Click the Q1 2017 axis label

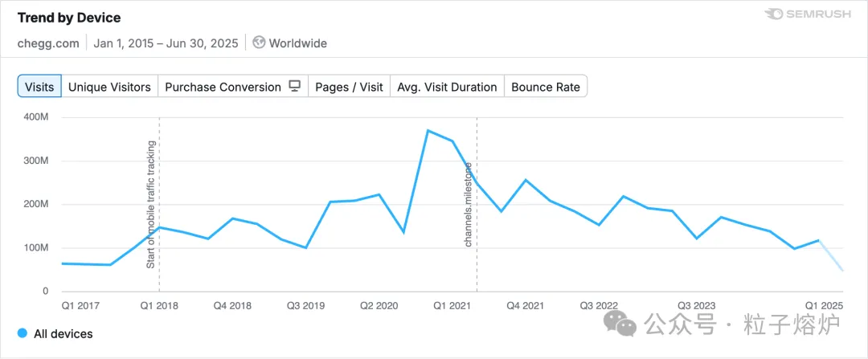coord(81,305)
